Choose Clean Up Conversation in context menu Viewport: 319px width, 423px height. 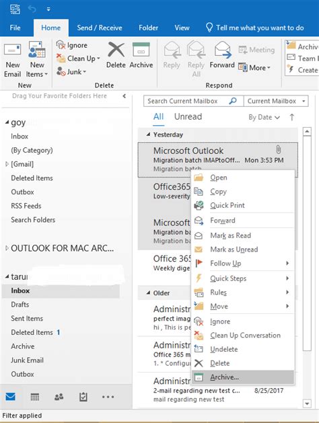tap(243, 336)
